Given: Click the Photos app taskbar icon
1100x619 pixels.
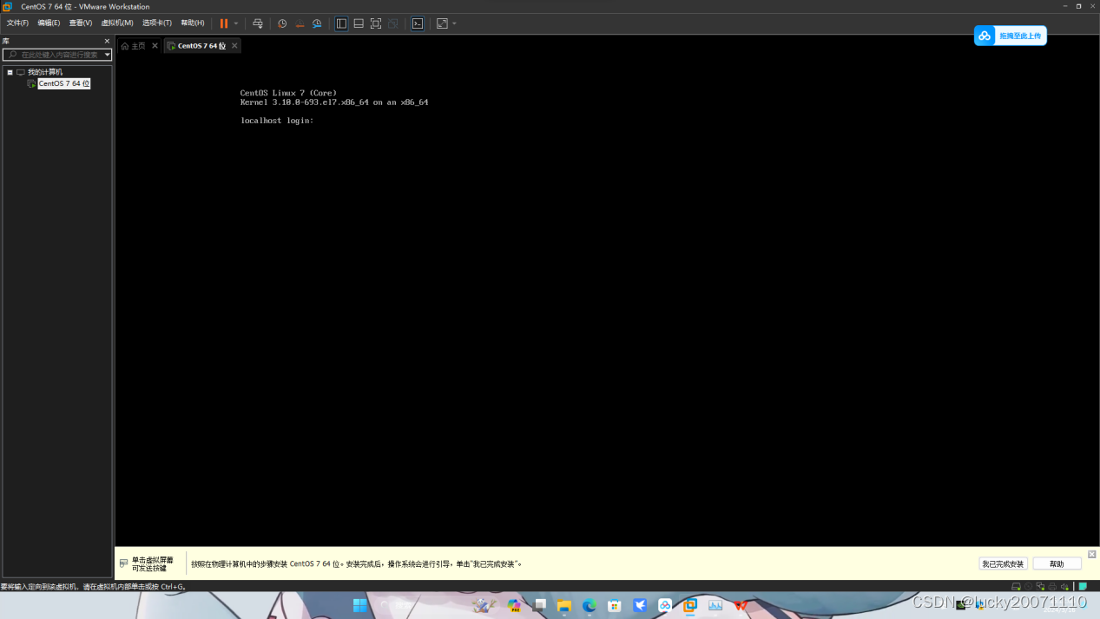Looking at the screenshot, I should click(x=715, y=605).
